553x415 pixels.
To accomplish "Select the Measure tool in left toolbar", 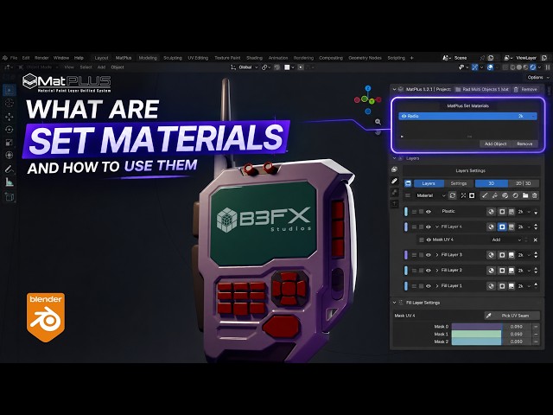I will pos(10,182).
